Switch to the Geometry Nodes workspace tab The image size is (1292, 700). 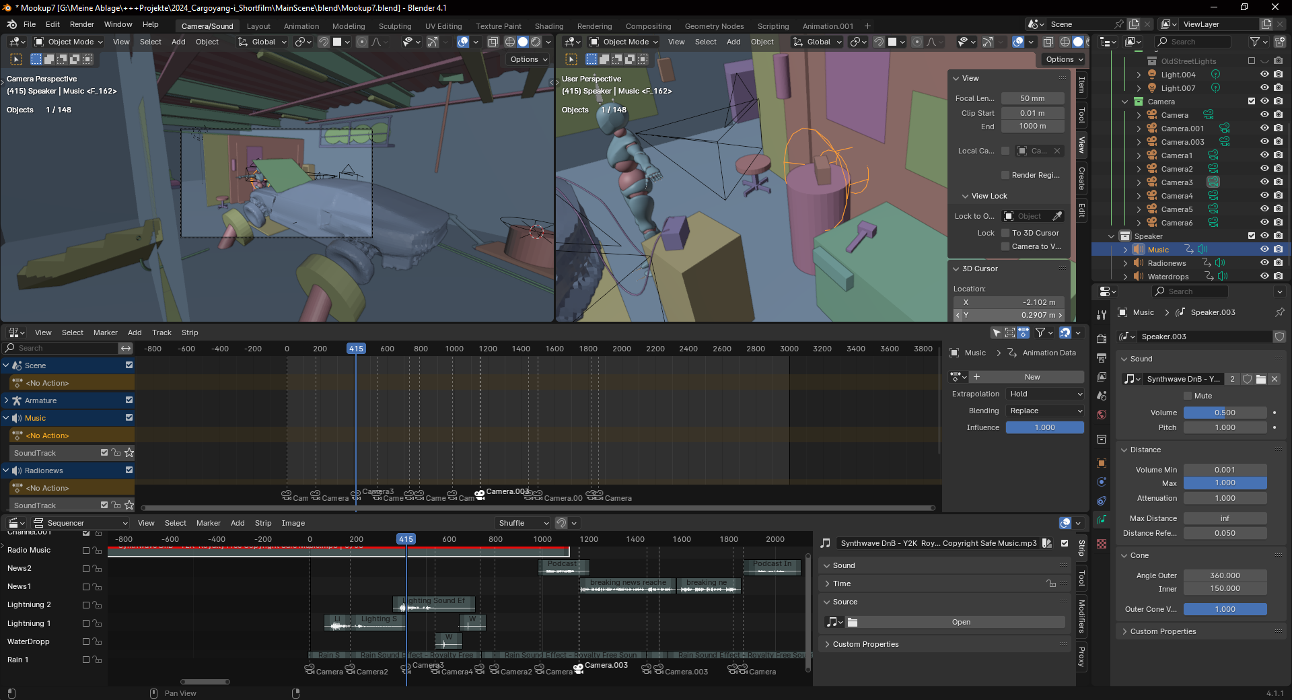click(x=714, y=26)
